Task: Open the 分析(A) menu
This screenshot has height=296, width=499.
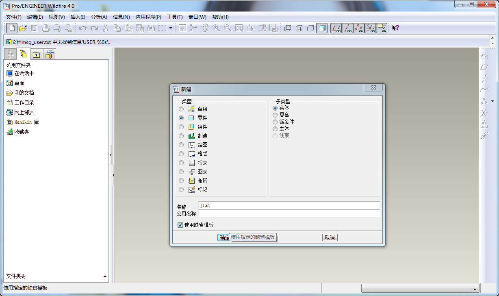Action: 99,17
